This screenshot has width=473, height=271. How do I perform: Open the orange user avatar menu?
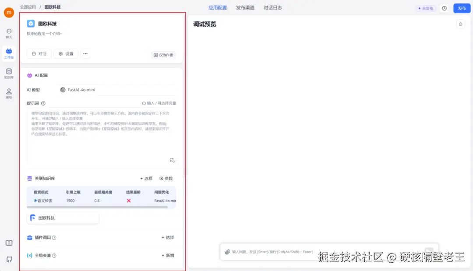[9, 12]
